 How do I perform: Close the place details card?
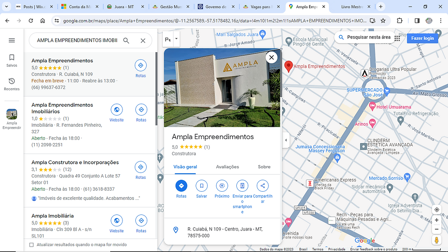272,58
